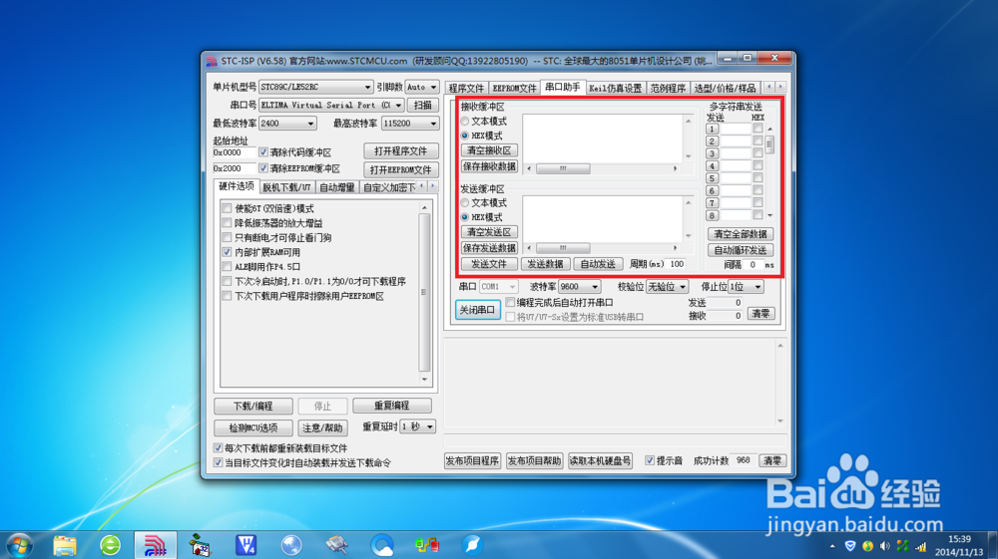Switch to the 程序文件 tab
This screenshot has width=998, height=559.
(466, 89)
